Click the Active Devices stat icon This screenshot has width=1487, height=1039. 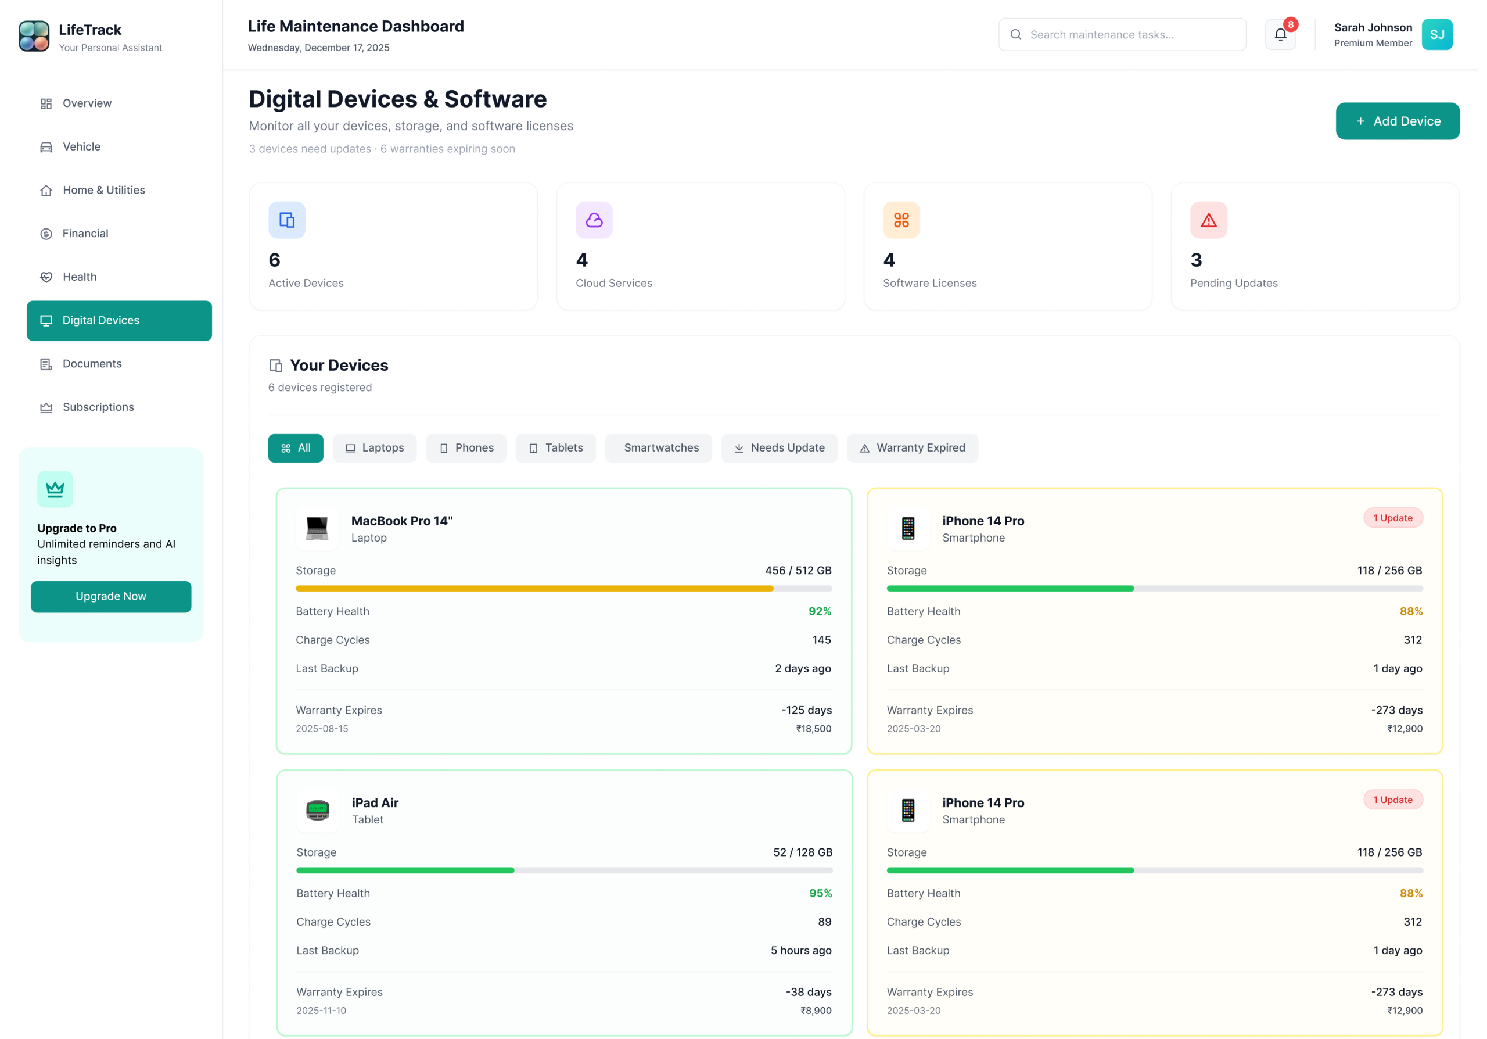click(x=287, y=220)
